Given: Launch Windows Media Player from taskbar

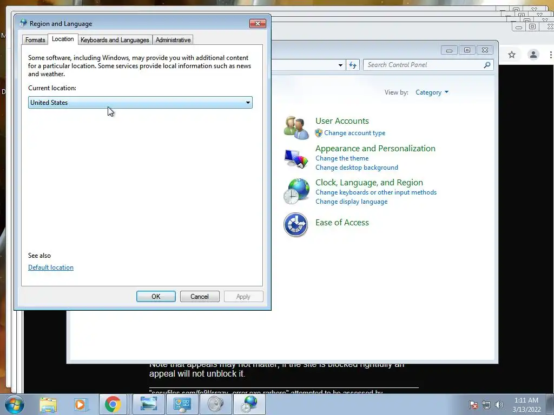Looking at the screenshot, I should point(80,405).
